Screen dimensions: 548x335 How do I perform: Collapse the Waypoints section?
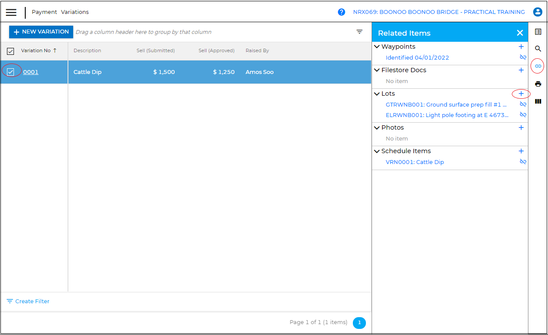click(x=377, y=47)
